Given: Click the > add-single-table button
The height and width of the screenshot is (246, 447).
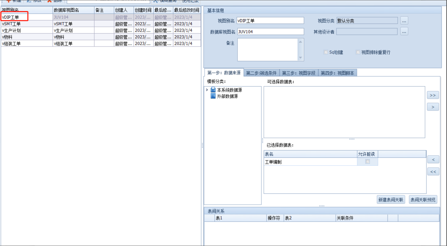Looking at the screenshot, I should pyautogui.click(x=433, y=107).
